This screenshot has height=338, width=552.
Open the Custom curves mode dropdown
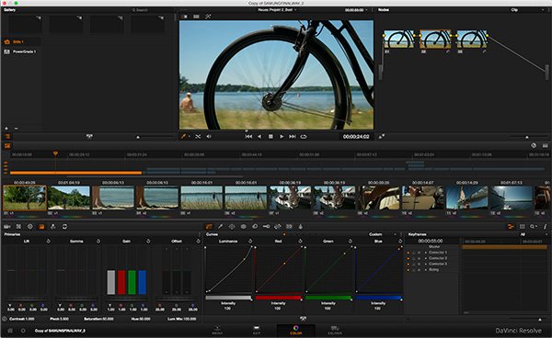(383, 234)
